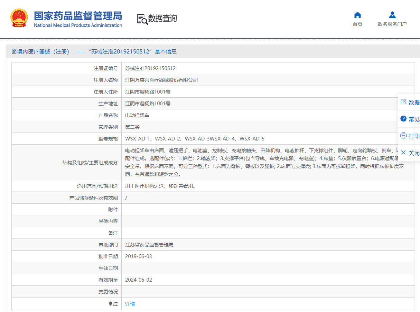420x312 pixels.
Task: Click the 适用范围/预期用途 label
Action: [97, 186]
